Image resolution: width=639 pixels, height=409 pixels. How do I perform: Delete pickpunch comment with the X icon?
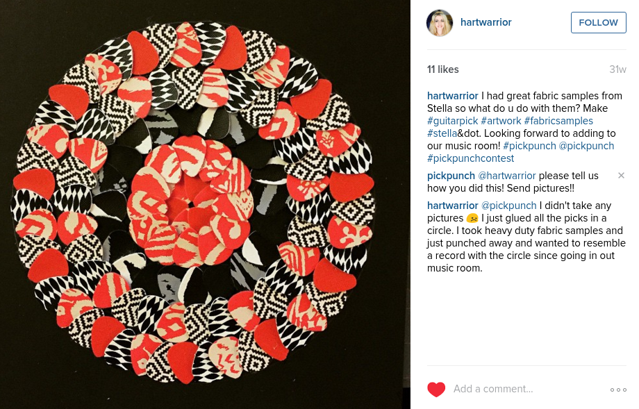(621, 176)
